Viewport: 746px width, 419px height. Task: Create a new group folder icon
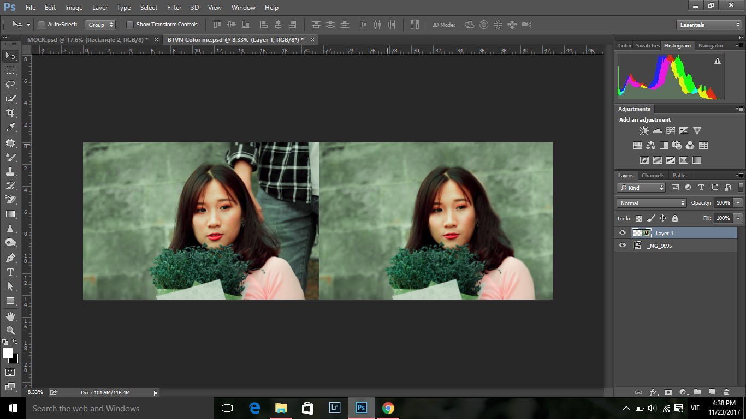(697, 392)
